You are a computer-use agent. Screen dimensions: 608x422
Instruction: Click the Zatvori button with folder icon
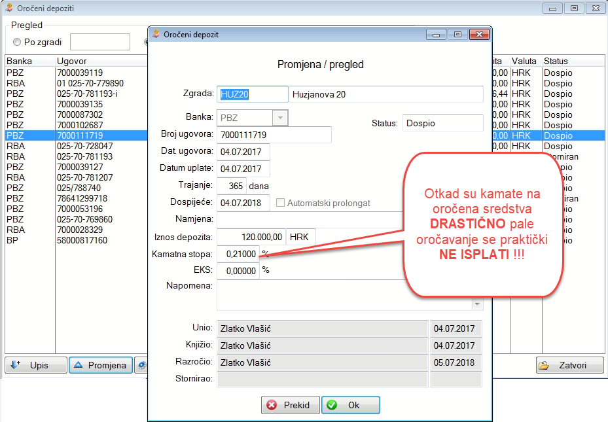pyautogui.click(x=569, y=365)
